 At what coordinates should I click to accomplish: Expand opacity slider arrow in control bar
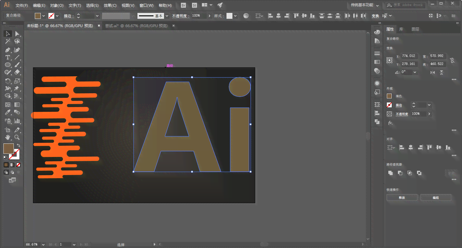click(x=210, y=16)
